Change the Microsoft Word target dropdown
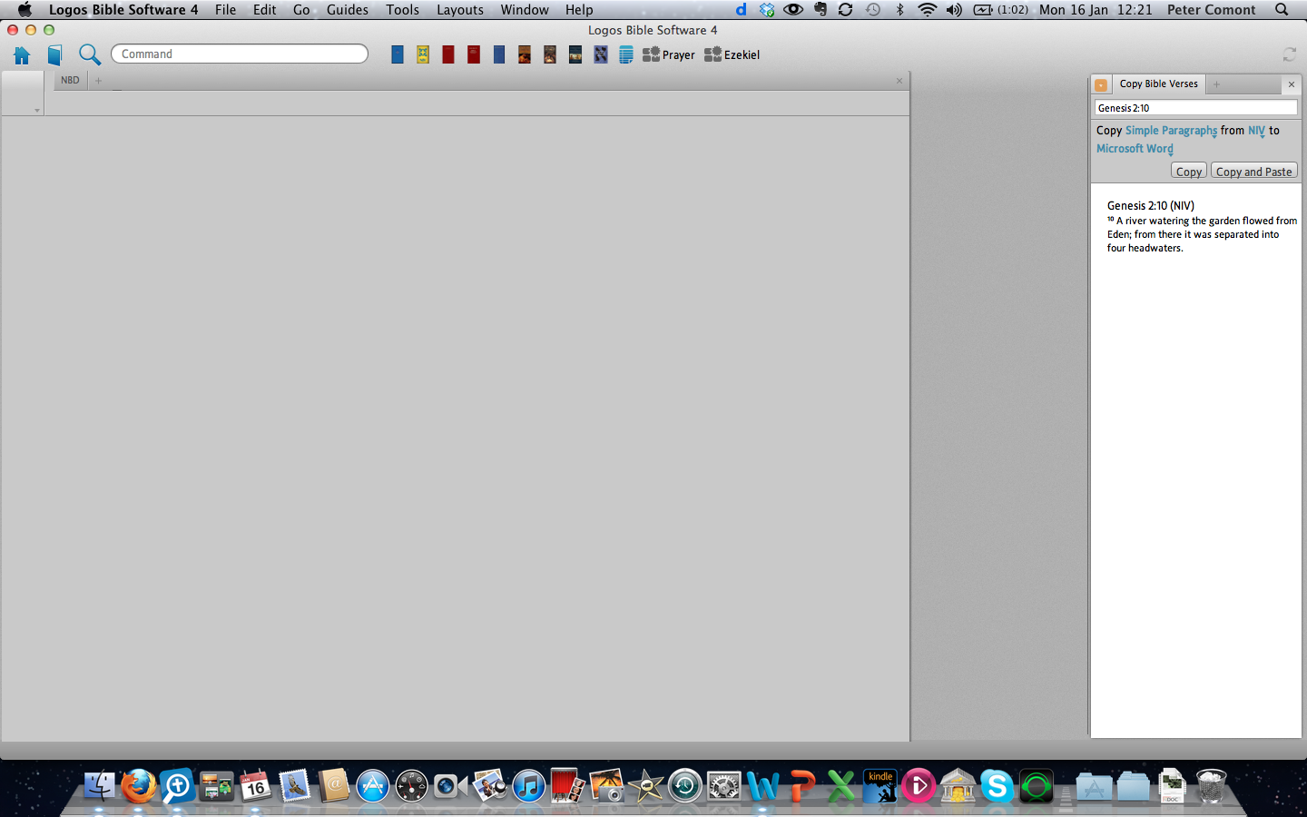 (1135, 149)
